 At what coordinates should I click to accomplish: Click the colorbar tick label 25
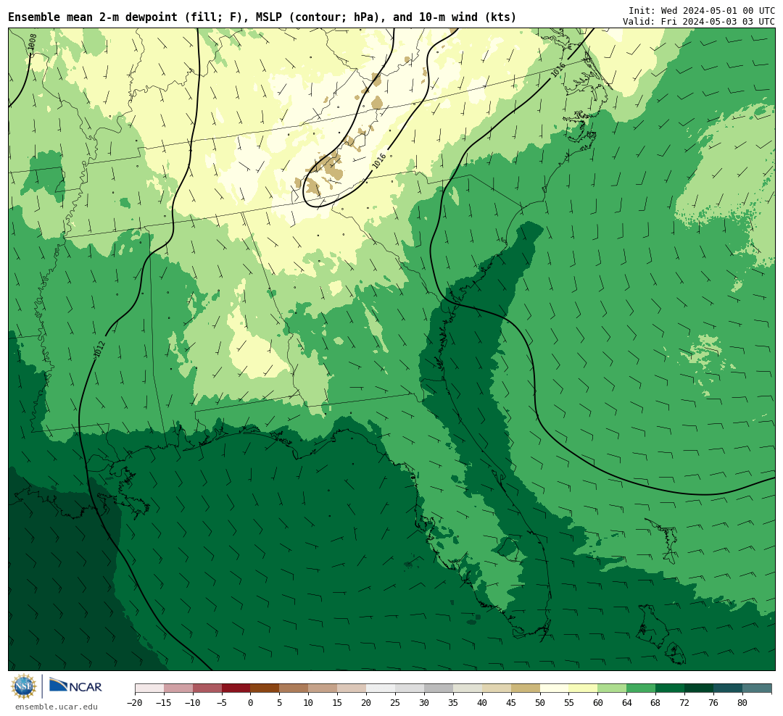tap(396, 703)
